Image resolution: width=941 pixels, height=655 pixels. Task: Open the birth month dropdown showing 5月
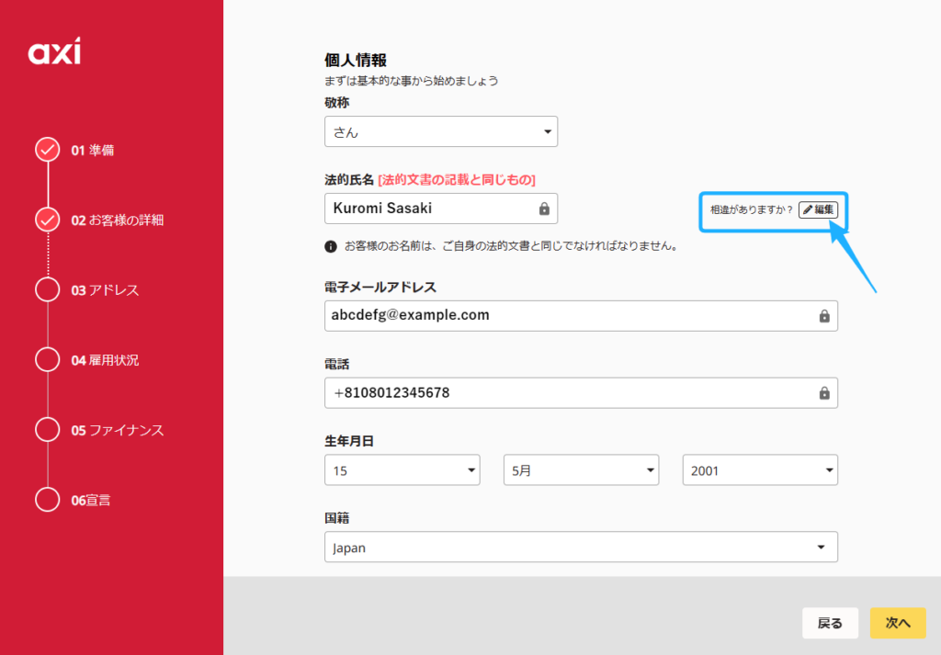pyautogui.click(x=581, y=470)
